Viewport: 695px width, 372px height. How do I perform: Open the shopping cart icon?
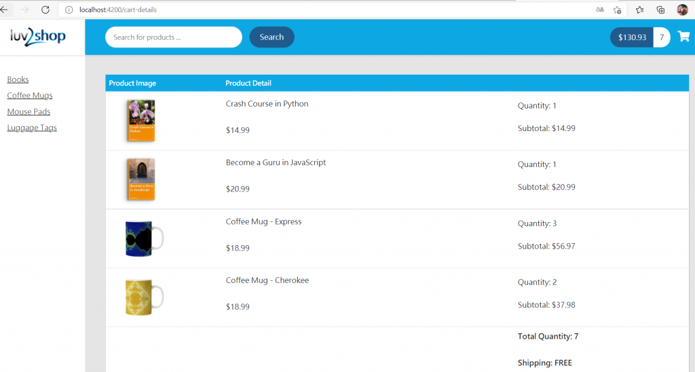click(683, 37)
